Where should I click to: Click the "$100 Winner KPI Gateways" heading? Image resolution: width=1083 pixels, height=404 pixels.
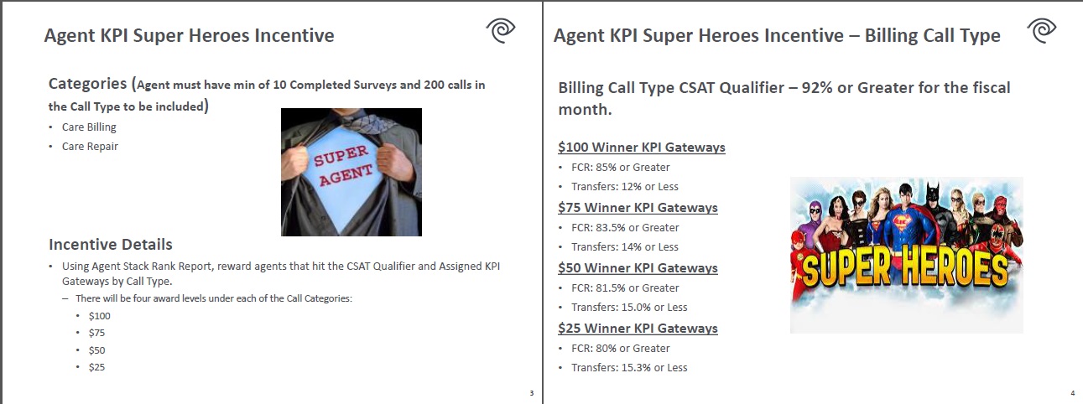click(641, 148)
